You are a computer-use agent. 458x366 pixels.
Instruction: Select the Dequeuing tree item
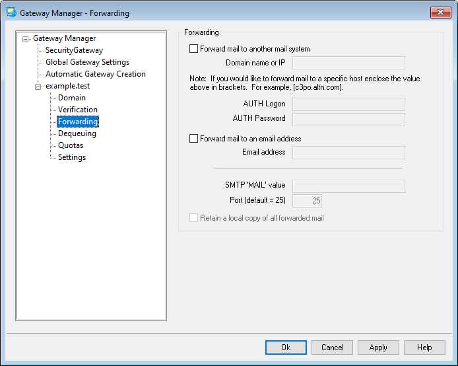pos(77,133)
